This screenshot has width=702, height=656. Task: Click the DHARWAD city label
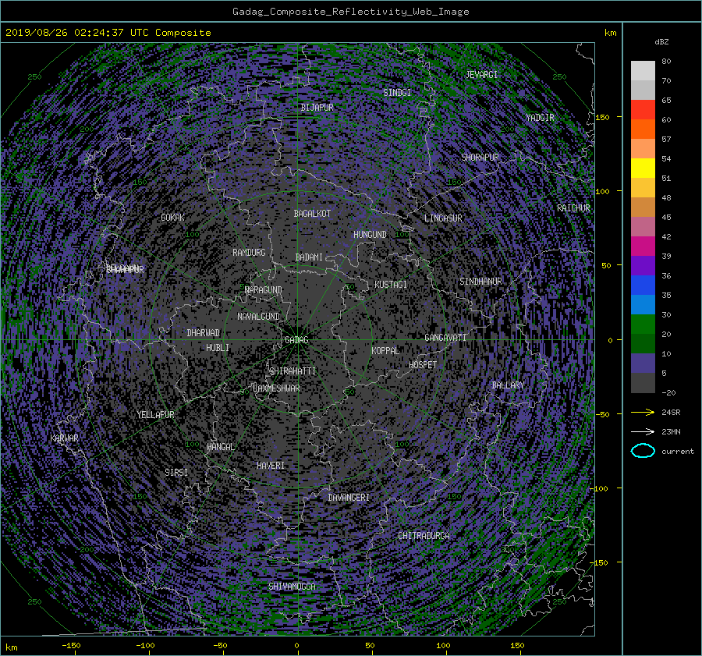point(204,333)
